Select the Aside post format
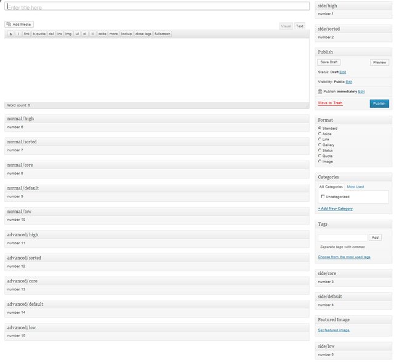The image size is (394, 363). pos(320,134)
